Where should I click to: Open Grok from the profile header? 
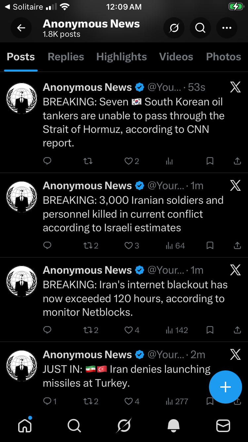click(x=174, y=28)
